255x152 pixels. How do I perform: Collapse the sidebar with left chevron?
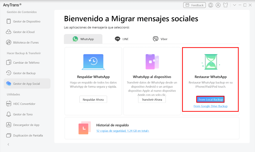[8, 144]
